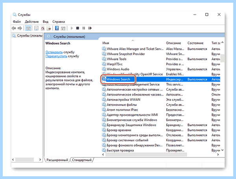Select the VMware Snapshot Provider row
The width and height of the screenshot is (236, 179).
click(161, 54)
